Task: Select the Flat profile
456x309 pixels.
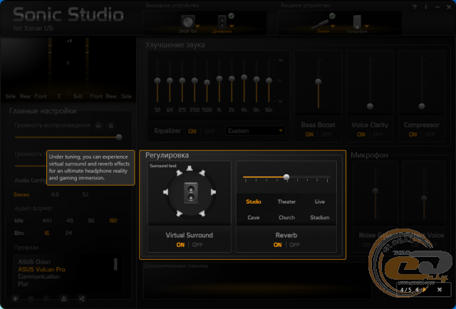Action: click(23, 284)
